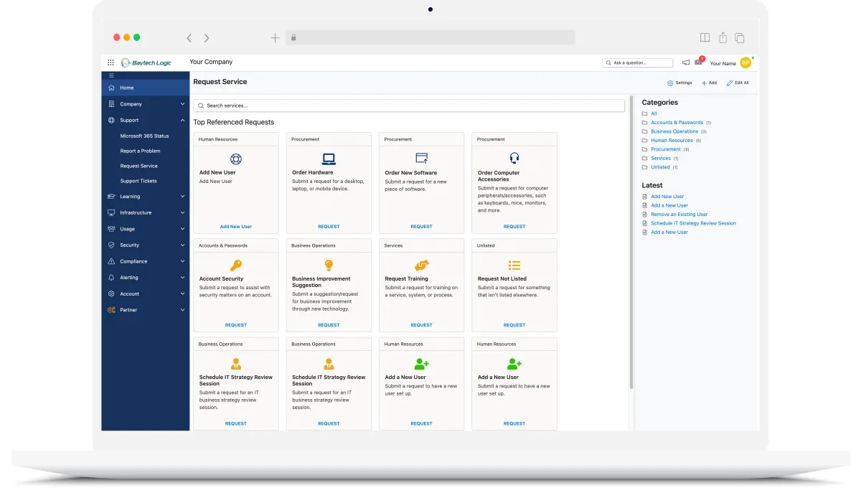Show all browser tabs overview icon
Image resolution: width=861 pixels, height=488 pixels.
(740, 37)
